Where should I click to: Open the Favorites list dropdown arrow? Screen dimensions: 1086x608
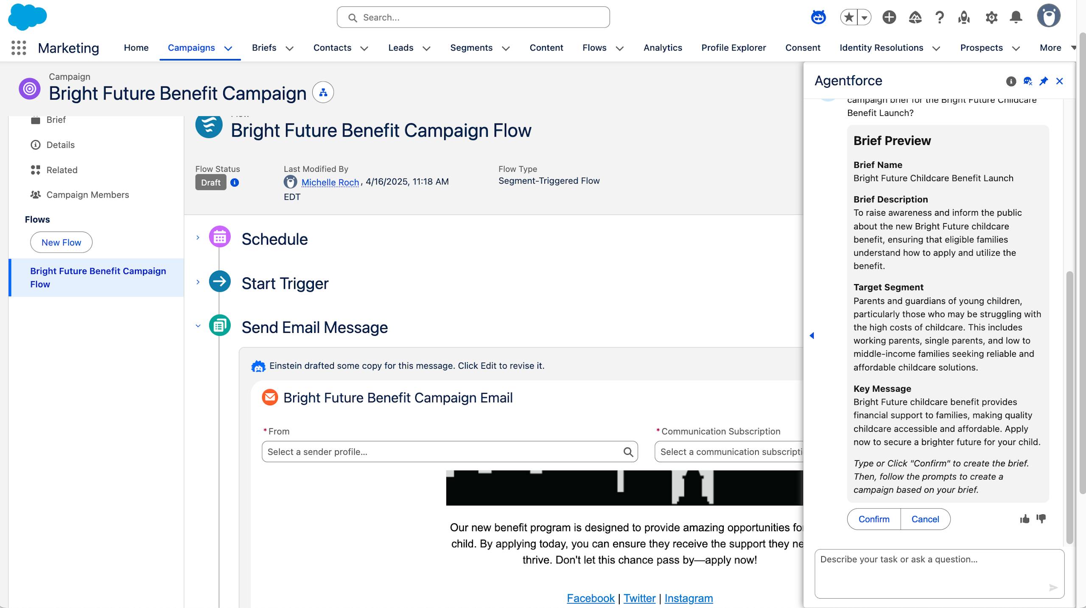point(864,17)
